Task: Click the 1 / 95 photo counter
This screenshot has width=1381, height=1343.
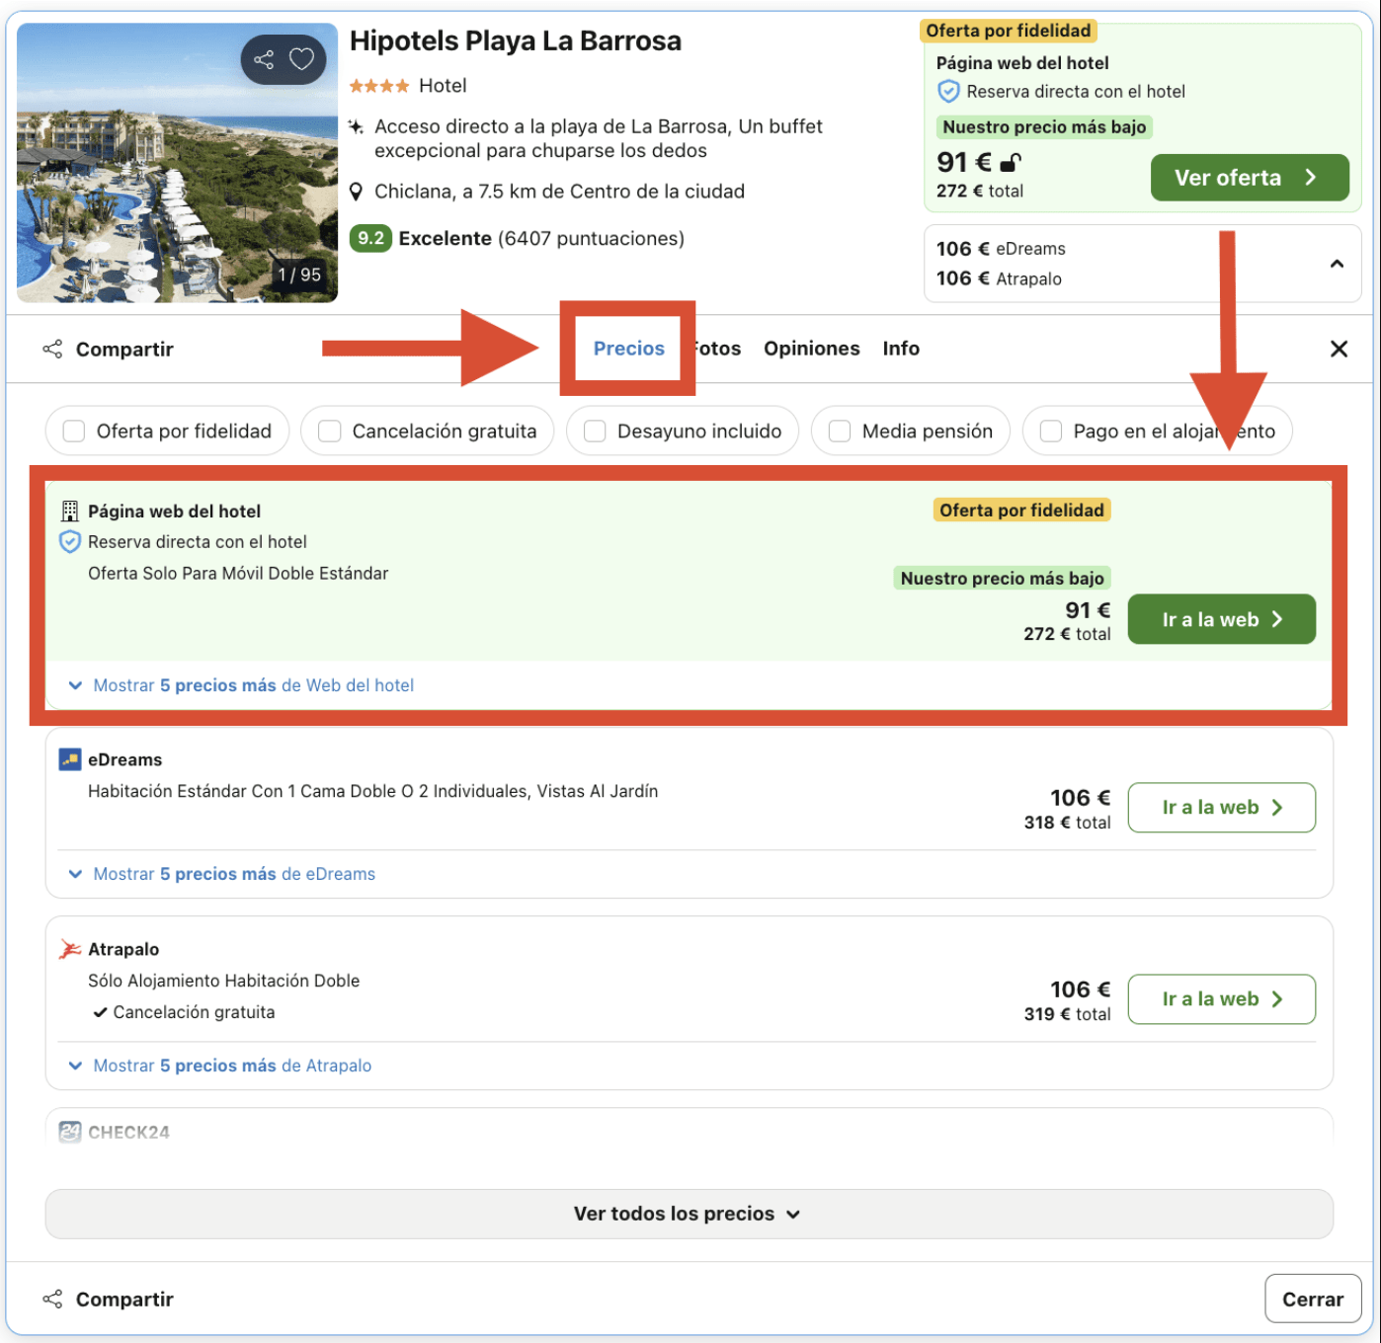Action: pos(299,275)
